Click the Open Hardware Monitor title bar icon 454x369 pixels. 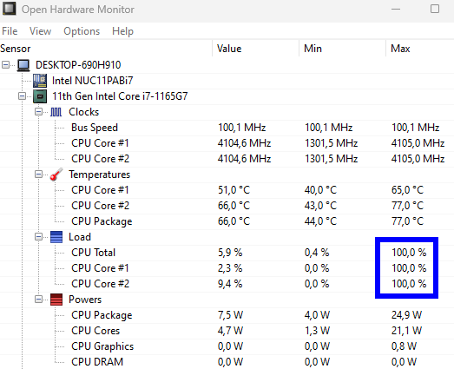(10, 9)
